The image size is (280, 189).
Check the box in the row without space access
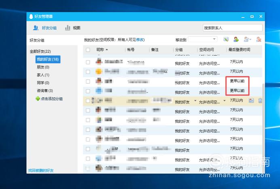pyautogui.click(x=88, y=149)
